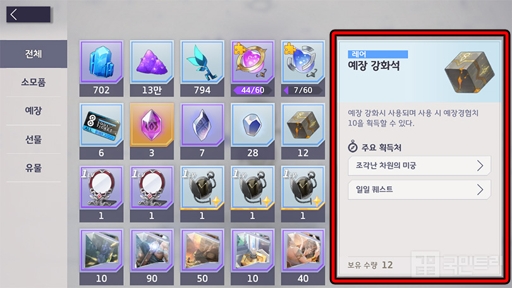Open the teal key item with 794
512x288 pixels.
coord(202,68)
